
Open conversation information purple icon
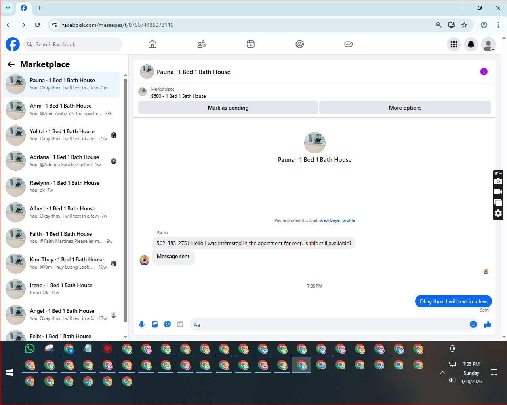pyautogui.click(x=484, y=72)
